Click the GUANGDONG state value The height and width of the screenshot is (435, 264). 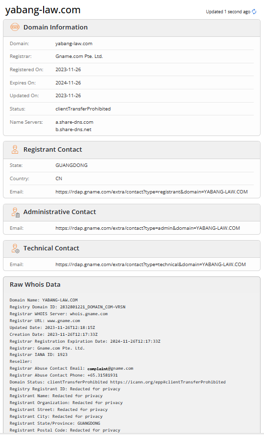(72, 165)
